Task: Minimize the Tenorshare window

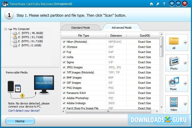Action: pos(178,4)
